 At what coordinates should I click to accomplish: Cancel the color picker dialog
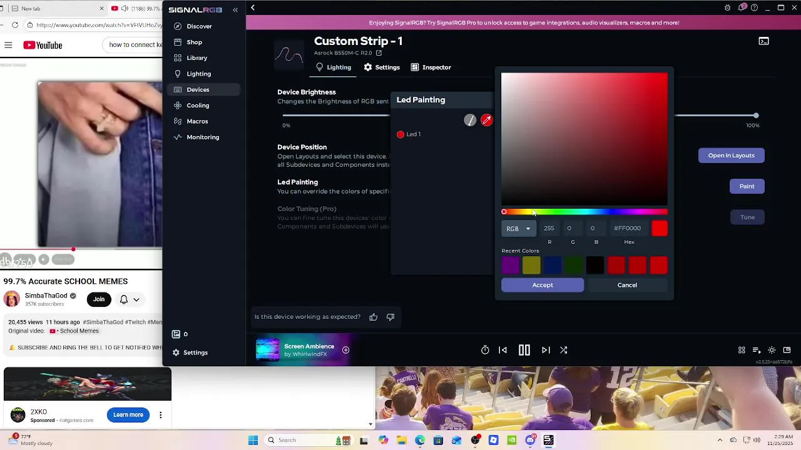coord(627,285)
